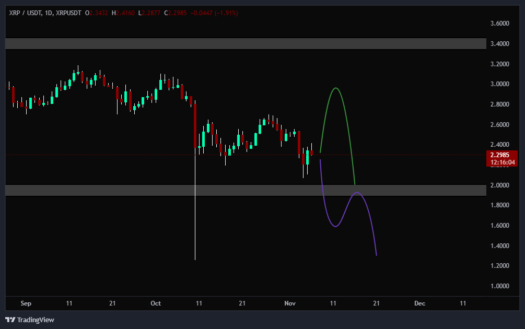This screenshot has width=525, height=329.
Task: Click the Oct label on time axis
Action: point(156,303)
